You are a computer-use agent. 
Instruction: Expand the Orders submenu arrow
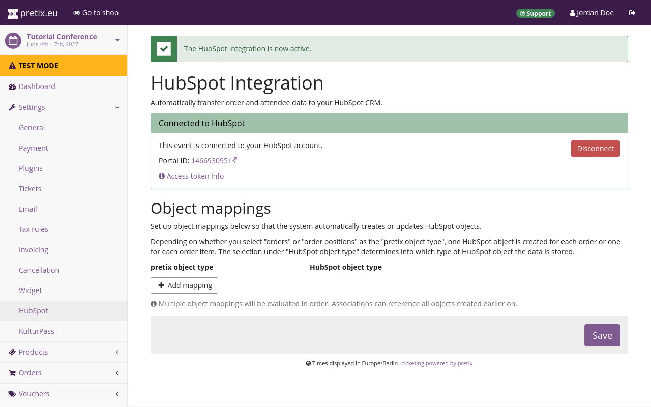pos(117,373)
